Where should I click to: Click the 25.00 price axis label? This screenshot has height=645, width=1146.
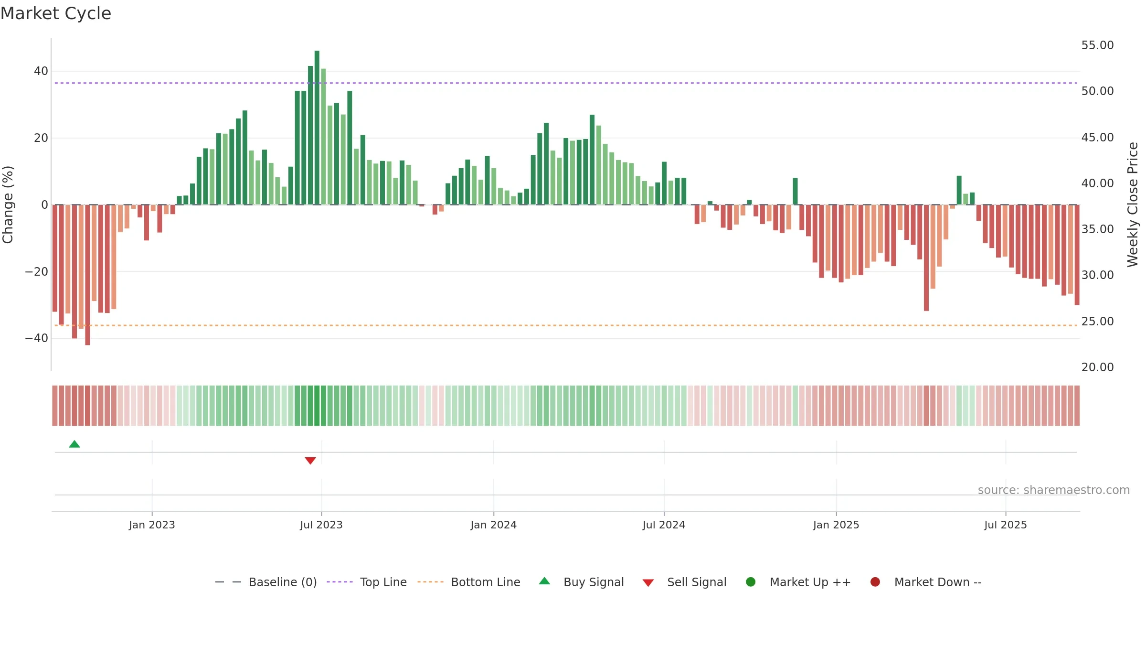[1097, 321]
